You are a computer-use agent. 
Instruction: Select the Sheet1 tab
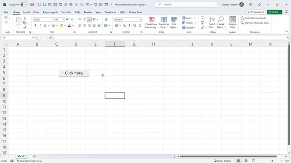(x=21, y=156)
